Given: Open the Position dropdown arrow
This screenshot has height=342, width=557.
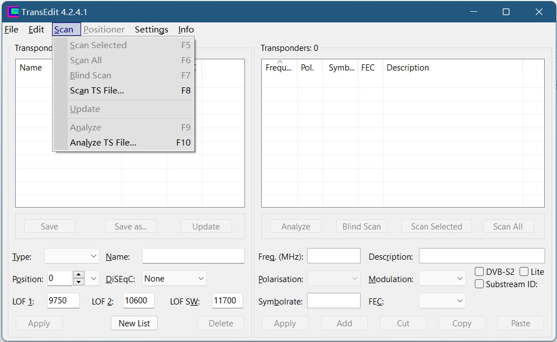Looking at the screenshot, I should (x=93, y=279).
